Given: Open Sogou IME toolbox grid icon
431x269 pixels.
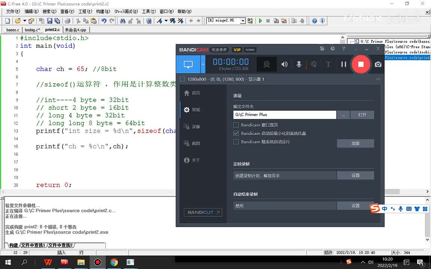Looking at the screenshot, I should pyautogui.click(x=425, y=209).
